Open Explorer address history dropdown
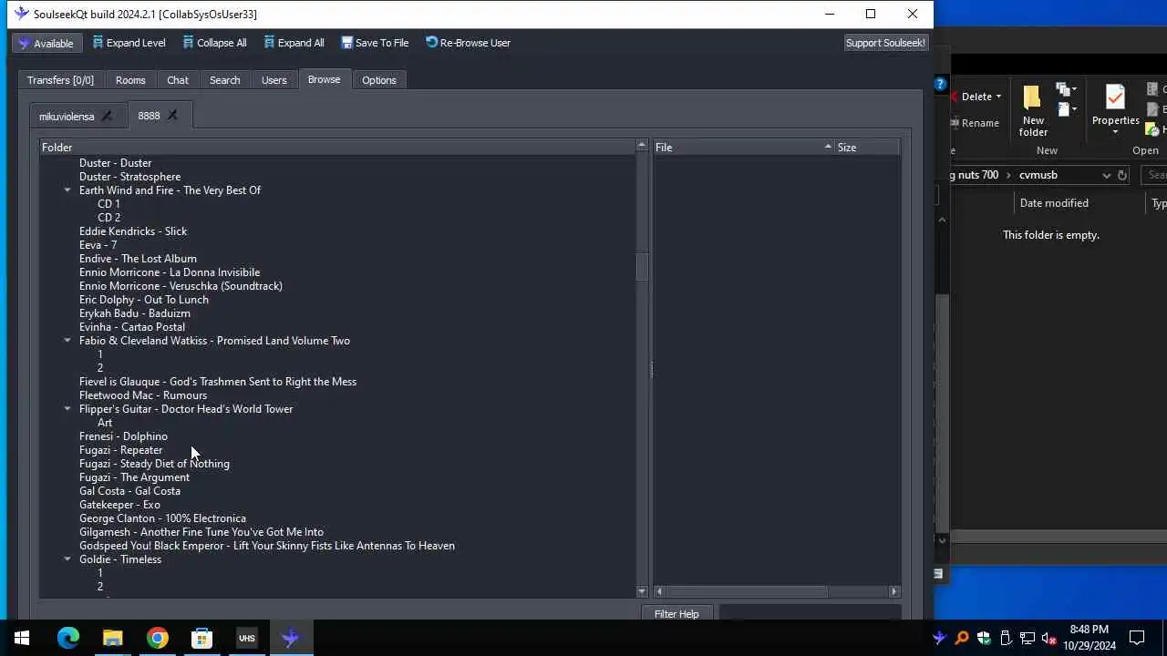 click(1107, 175)
